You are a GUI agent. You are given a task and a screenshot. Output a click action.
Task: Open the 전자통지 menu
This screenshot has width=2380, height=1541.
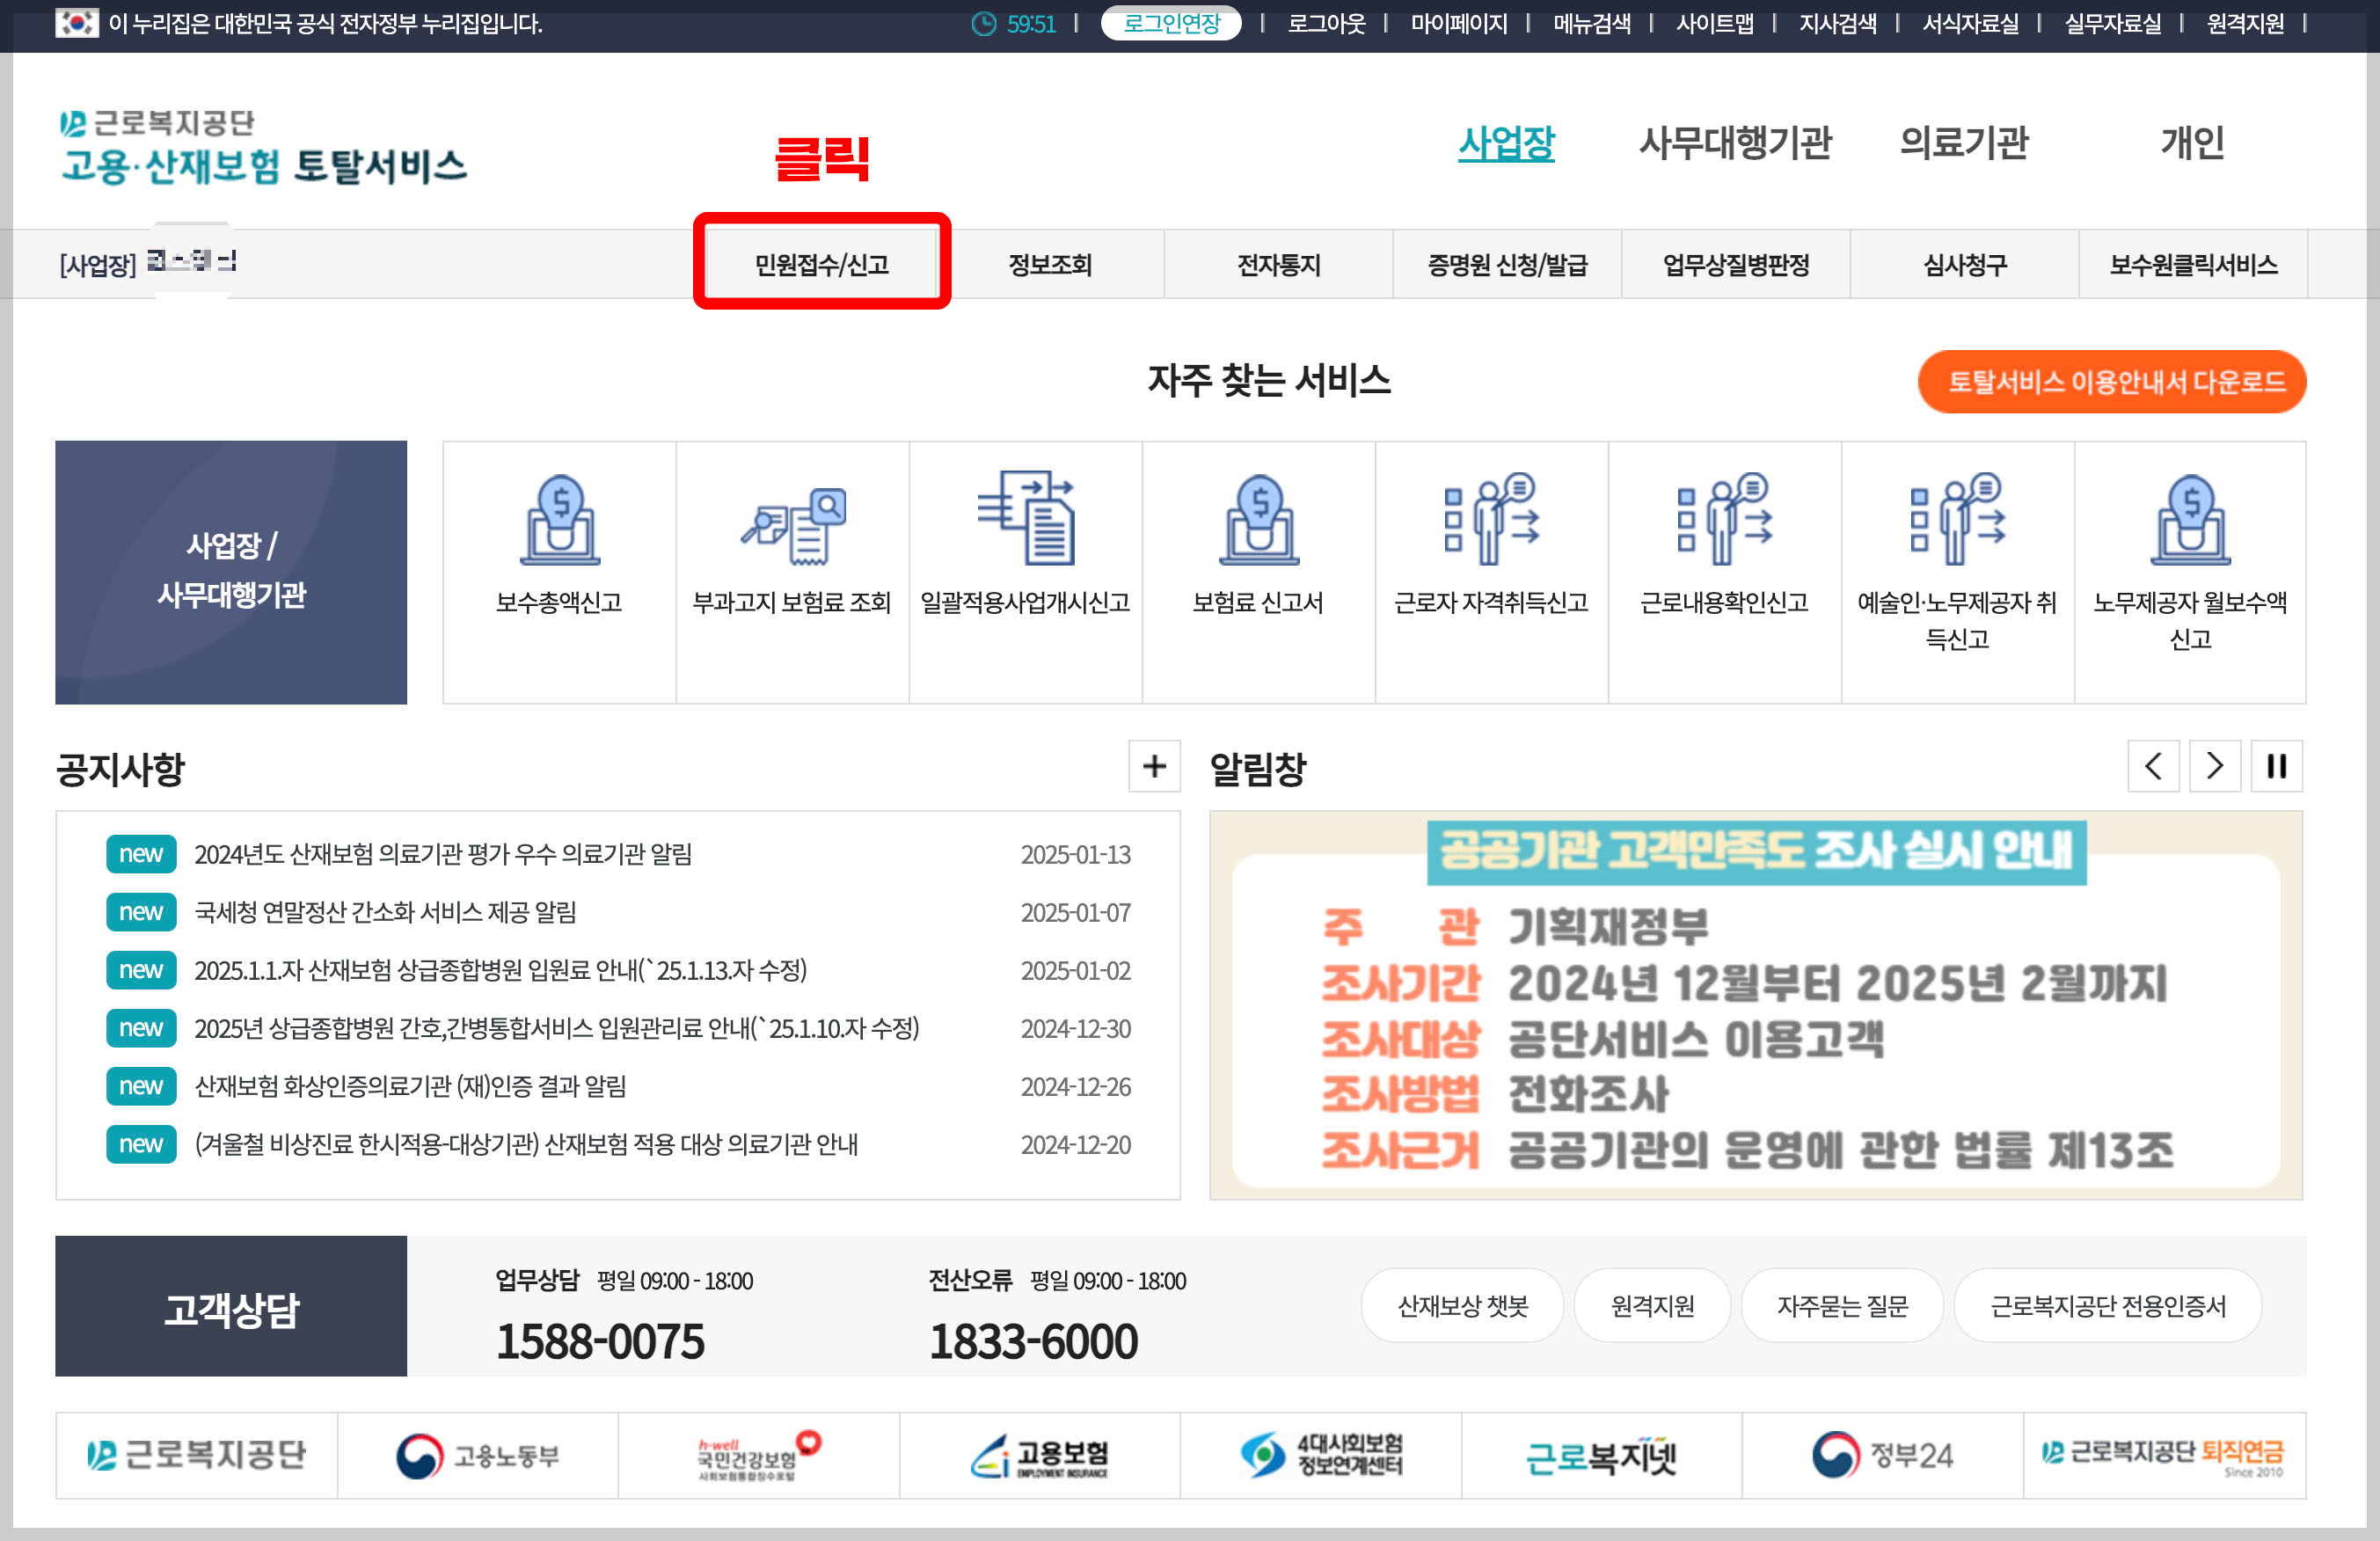click(x=1279, y=264)
